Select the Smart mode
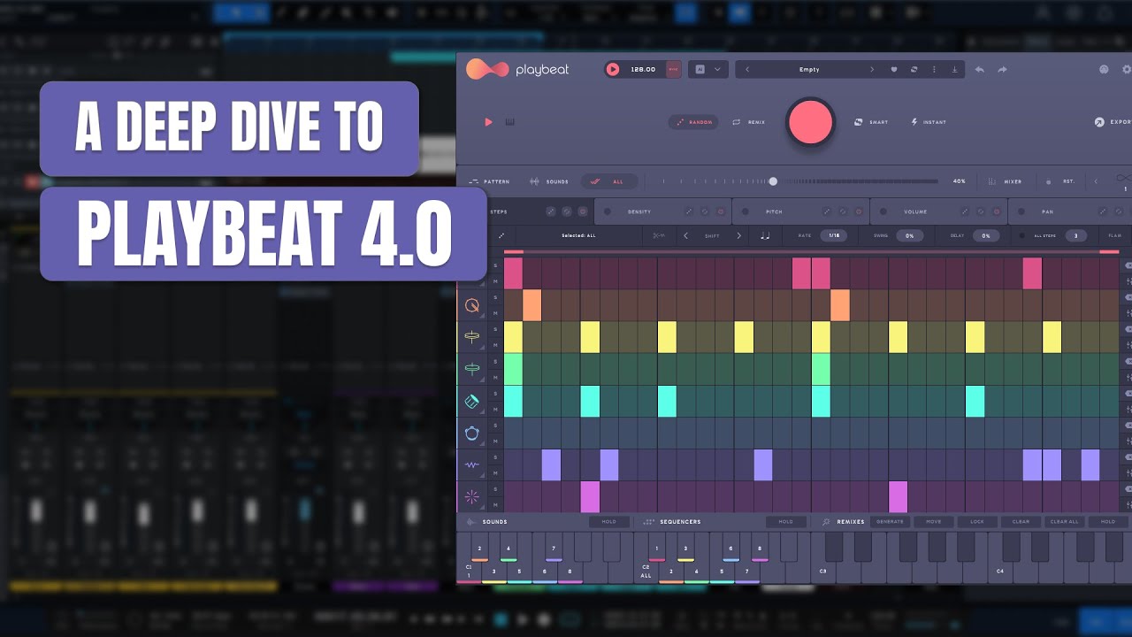Image resolution: width=1132 pixels, height=637 pixels. [871, 122]
